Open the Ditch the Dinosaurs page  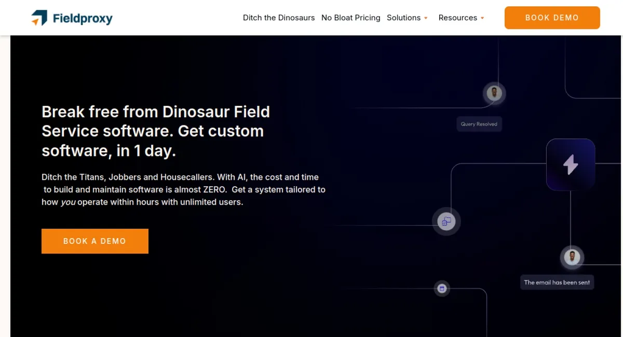tap(279, 18)
